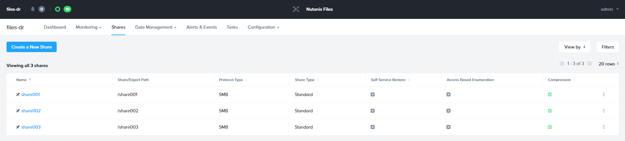Change the 20 rows per page selector
The image size is (625, 141).
(x=608, y=64)
